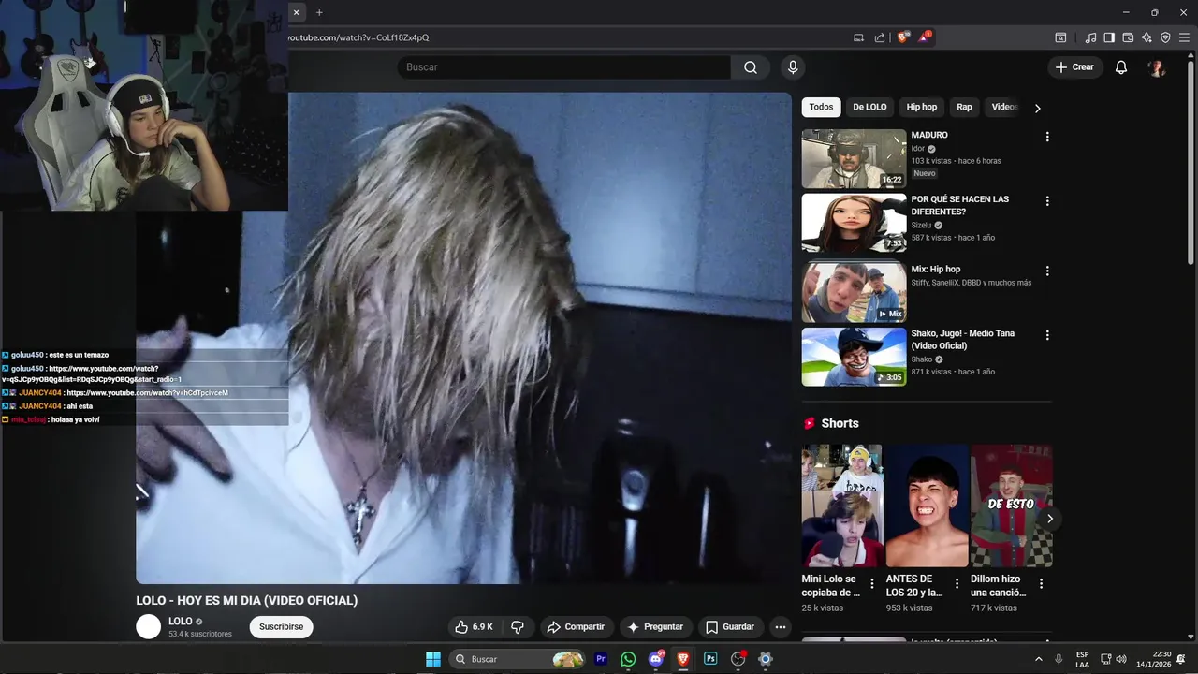Screen dimensions: 1198x674
Task: Select the Hip hop filter chip
Action: (922, 107)
